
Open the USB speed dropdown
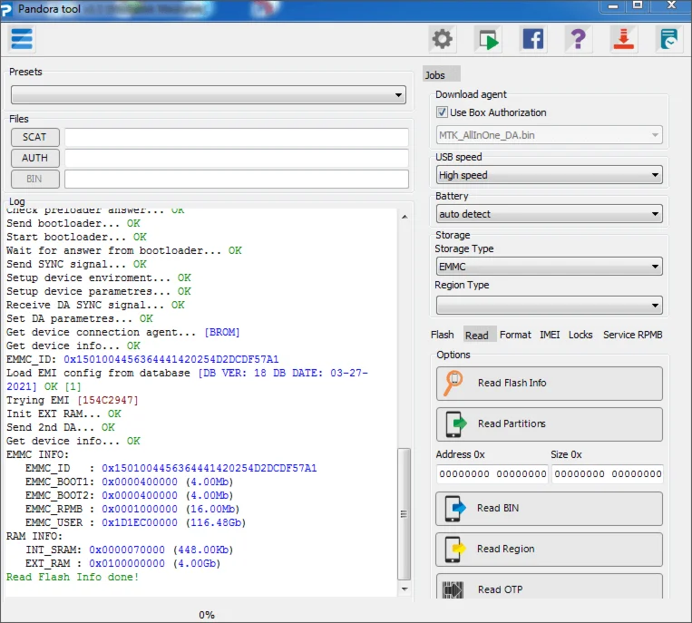(549, 175)
